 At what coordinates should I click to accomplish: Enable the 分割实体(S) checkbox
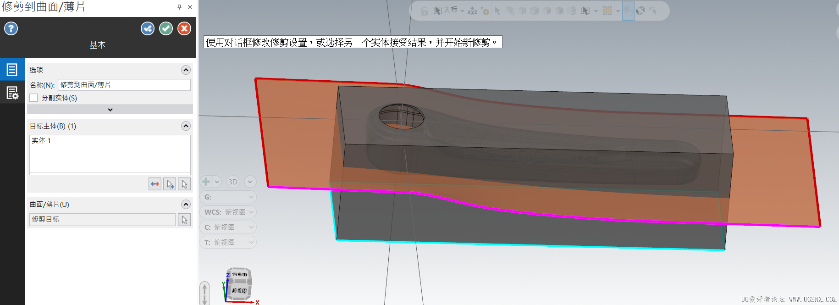point(33,98)
